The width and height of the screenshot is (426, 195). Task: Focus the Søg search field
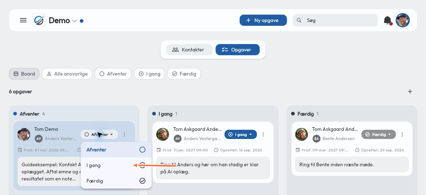[335, 20]
